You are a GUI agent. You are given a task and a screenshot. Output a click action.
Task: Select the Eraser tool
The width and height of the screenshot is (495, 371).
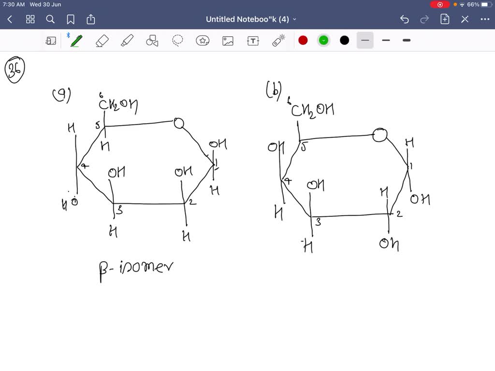[x=102, y=41]
